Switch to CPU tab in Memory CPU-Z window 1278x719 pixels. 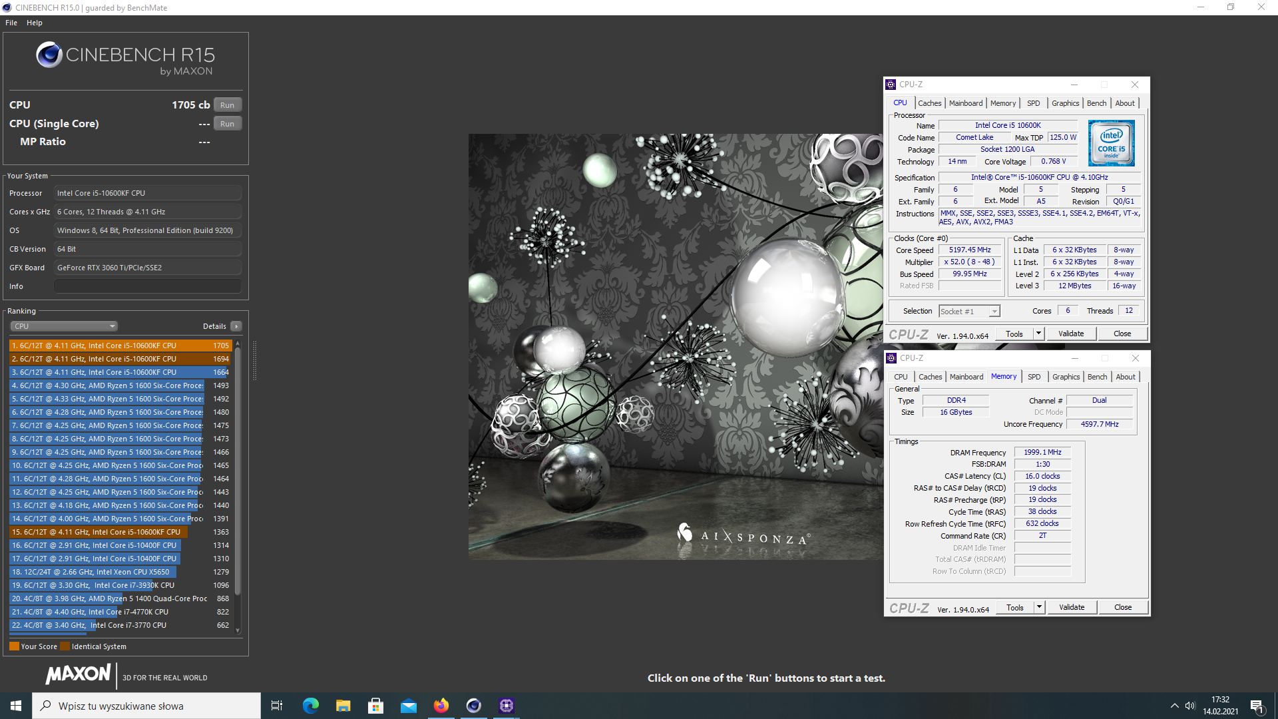pos(901,377)
